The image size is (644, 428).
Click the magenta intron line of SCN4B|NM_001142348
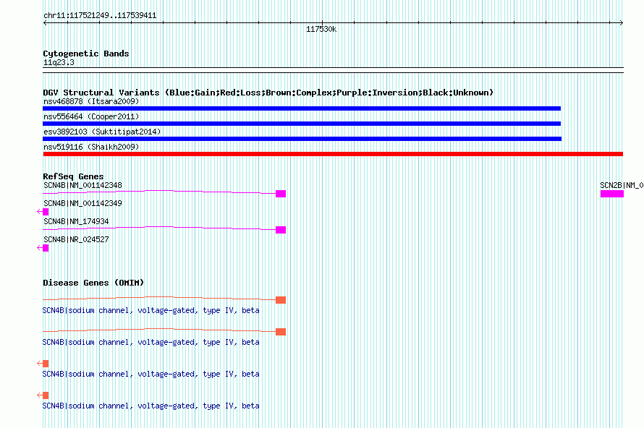159,190
